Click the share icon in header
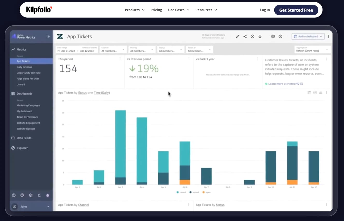This screenshot has width=344, height=221. coord(245,37)
